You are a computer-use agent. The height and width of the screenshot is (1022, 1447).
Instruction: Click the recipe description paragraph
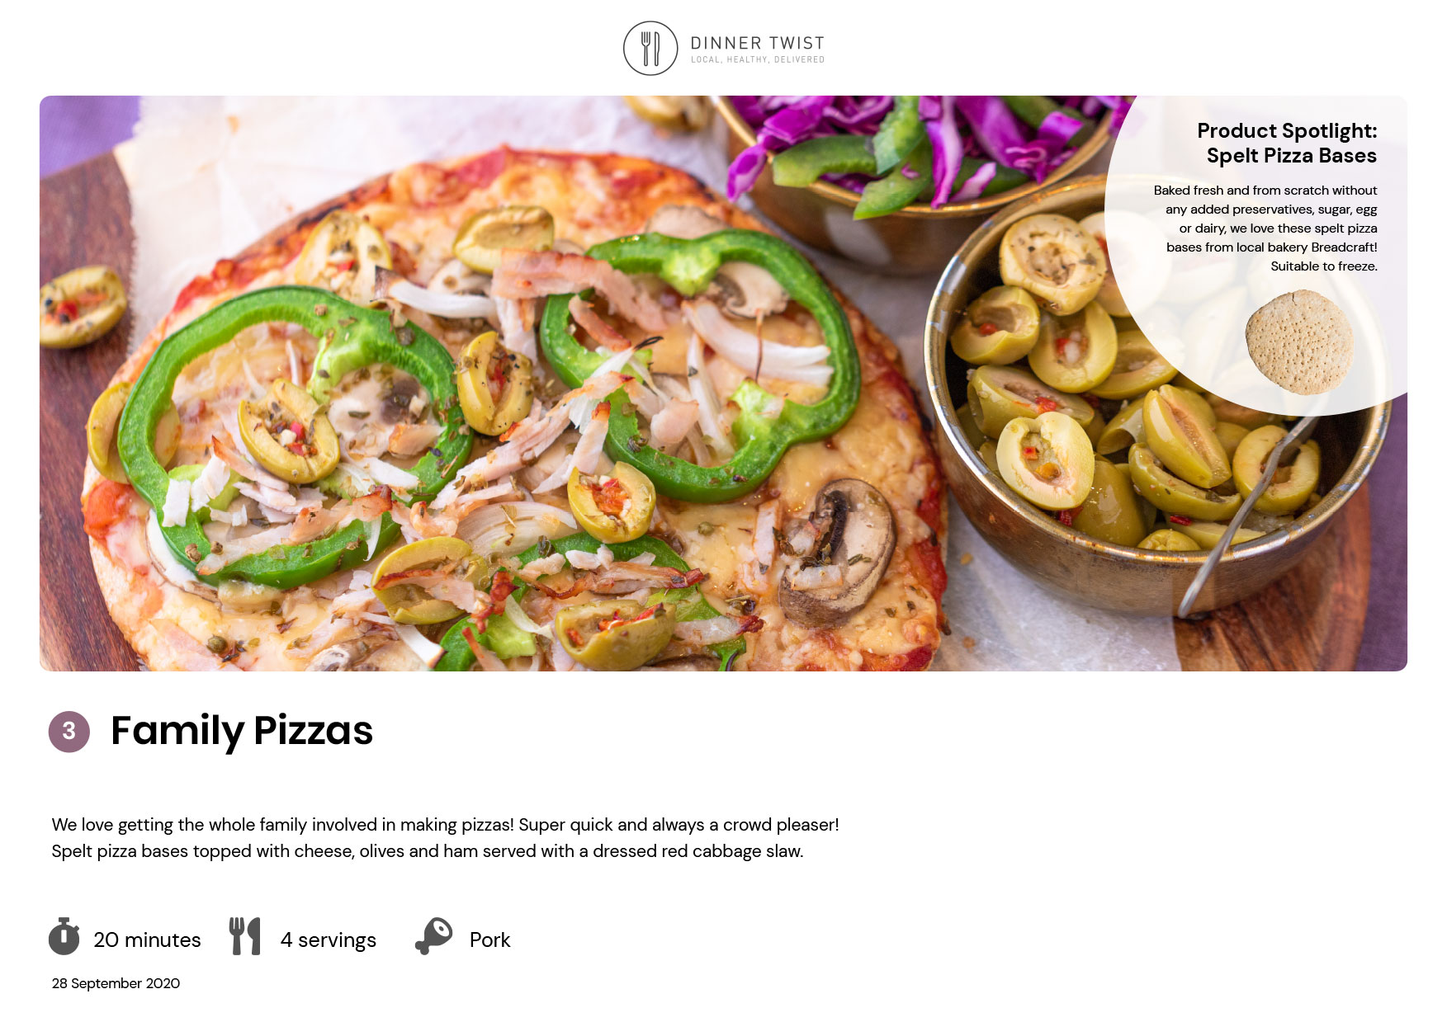pos(445,837)
